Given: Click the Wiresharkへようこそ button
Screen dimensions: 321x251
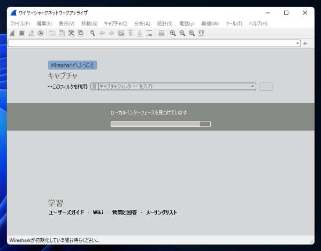Looking at the screenshot, I should tap(72, 65).
